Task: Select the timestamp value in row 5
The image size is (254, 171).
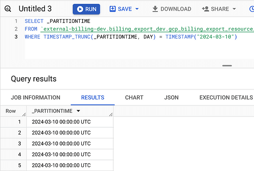Action: point(61,165)
